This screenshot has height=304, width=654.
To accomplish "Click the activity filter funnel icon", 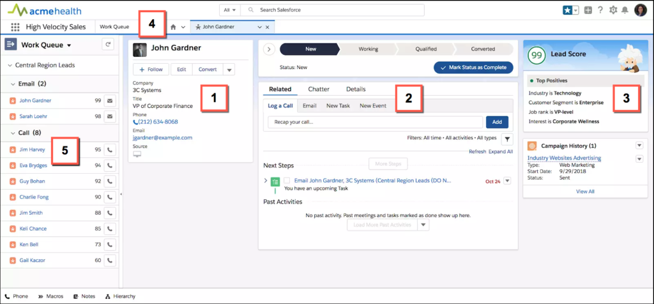I will [507, 139].
